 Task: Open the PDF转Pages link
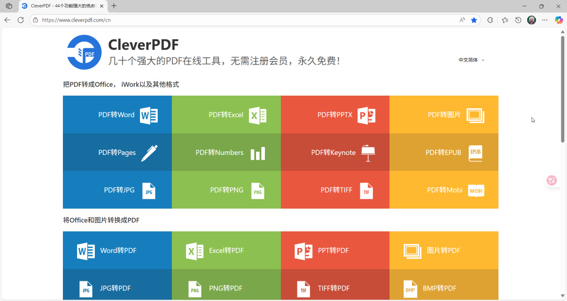click(x=117, y=152)
